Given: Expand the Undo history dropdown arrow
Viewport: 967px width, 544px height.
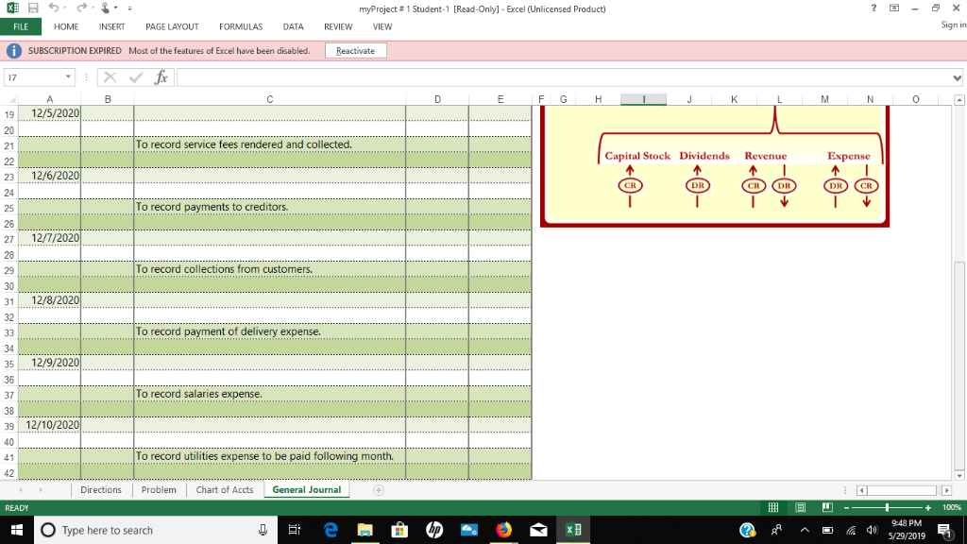Looking at the screenshot, I should [65, 8].
